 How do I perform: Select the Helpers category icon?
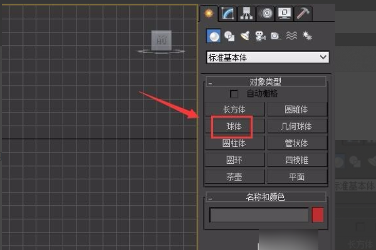[276, 36]
